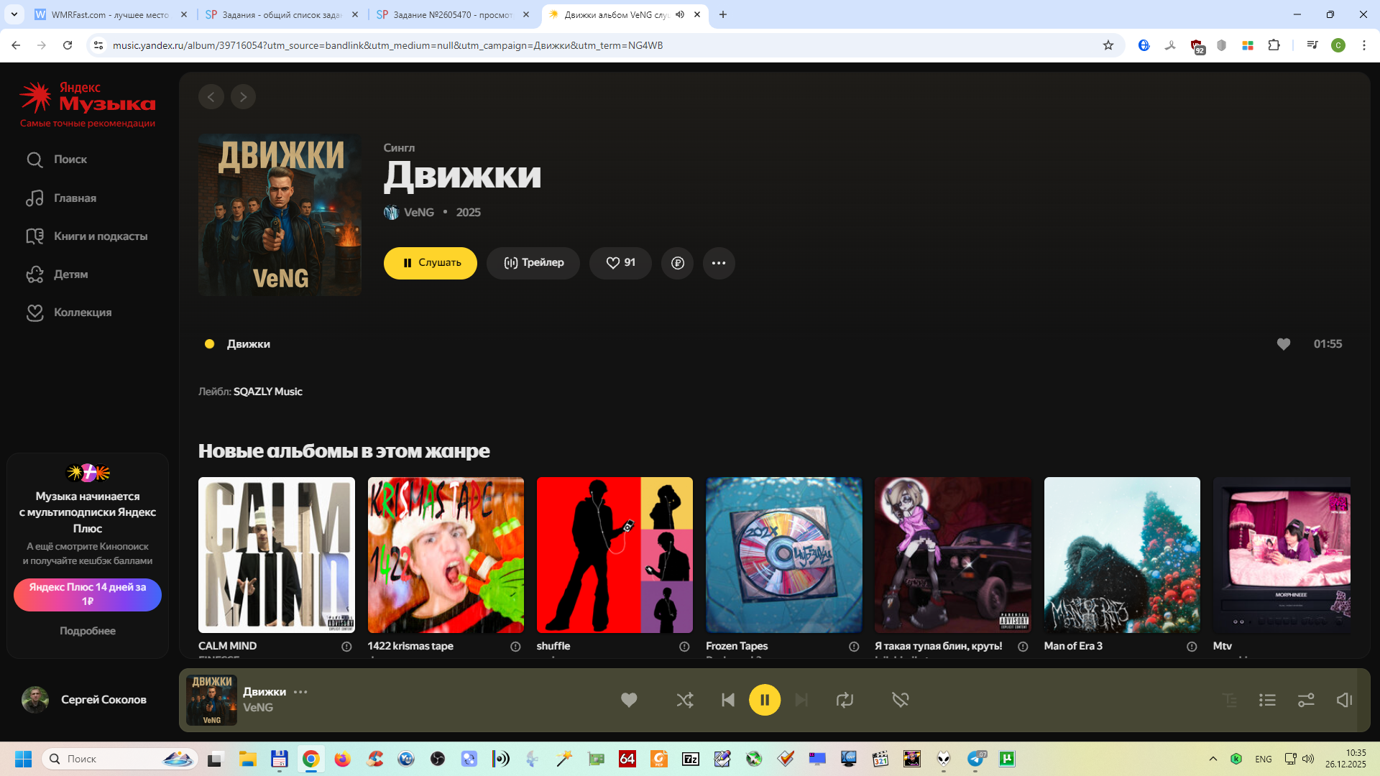Unlike the Движки track via heart

[1283, 344]
